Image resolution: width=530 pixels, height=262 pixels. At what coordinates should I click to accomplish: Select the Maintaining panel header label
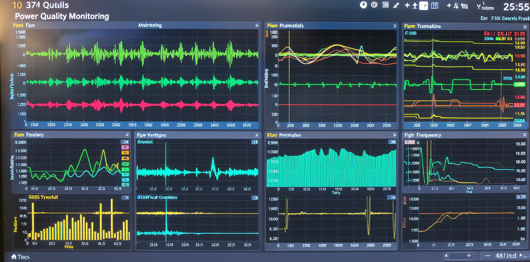150,25
